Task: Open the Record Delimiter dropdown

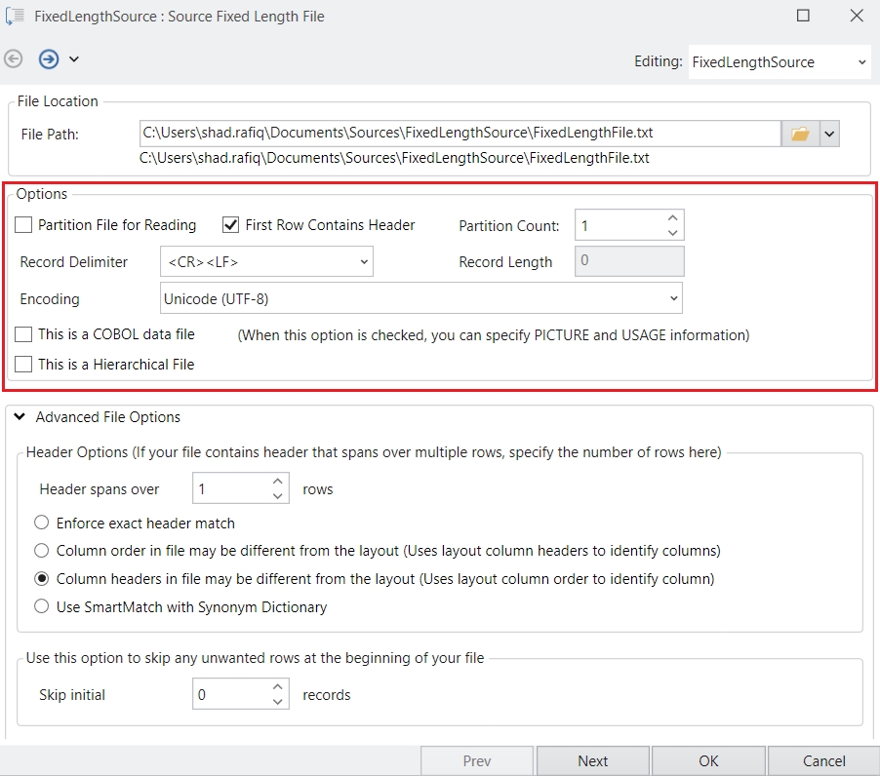Action: pos(266,261)
